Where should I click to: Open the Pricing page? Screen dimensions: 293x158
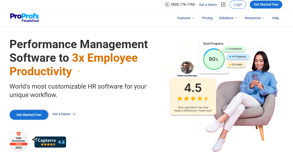207,18
